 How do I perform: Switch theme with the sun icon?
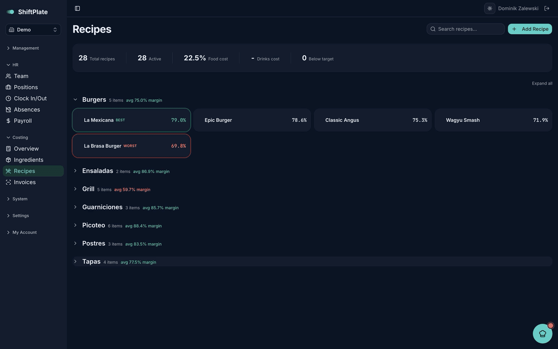pyautogui.click(x=490, y=8)
